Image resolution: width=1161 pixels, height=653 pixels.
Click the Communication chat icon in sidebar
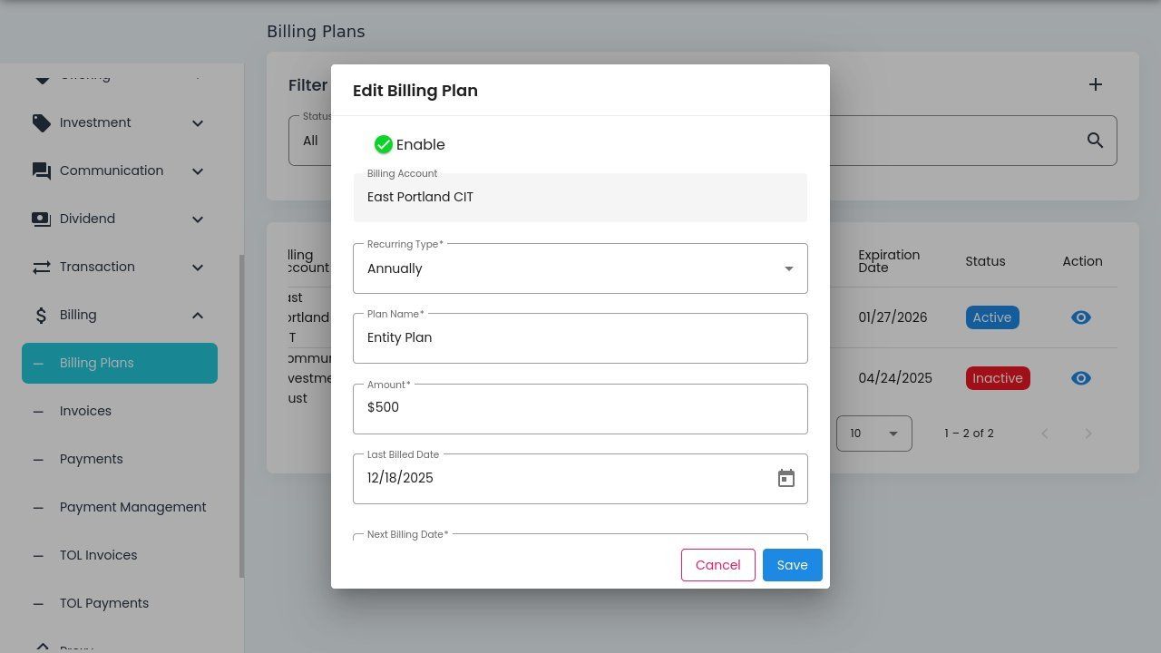[41, 171]
